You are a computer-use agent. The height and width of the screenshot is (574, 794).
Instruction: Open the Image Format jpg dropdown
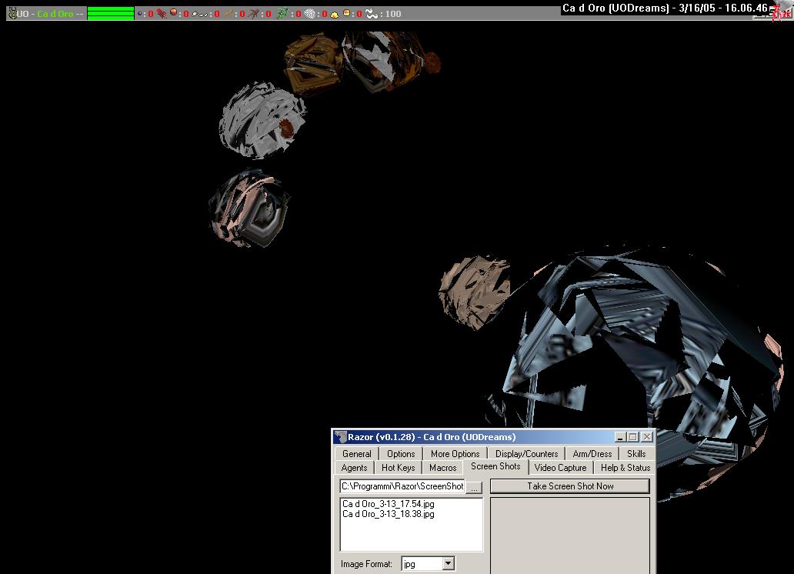[448, 564]
